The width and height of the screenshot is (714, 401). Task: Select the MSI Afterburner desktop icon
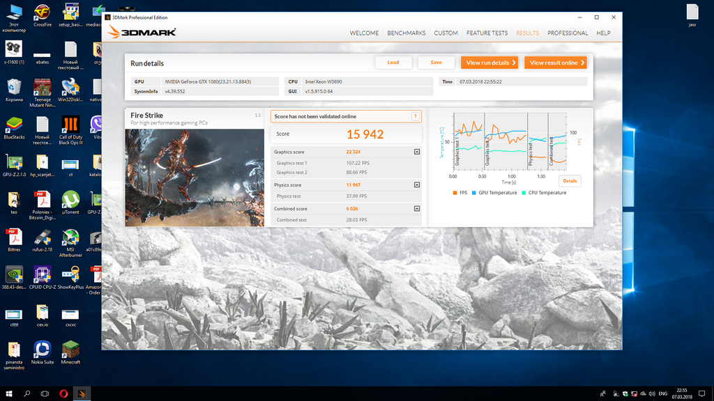70,243
